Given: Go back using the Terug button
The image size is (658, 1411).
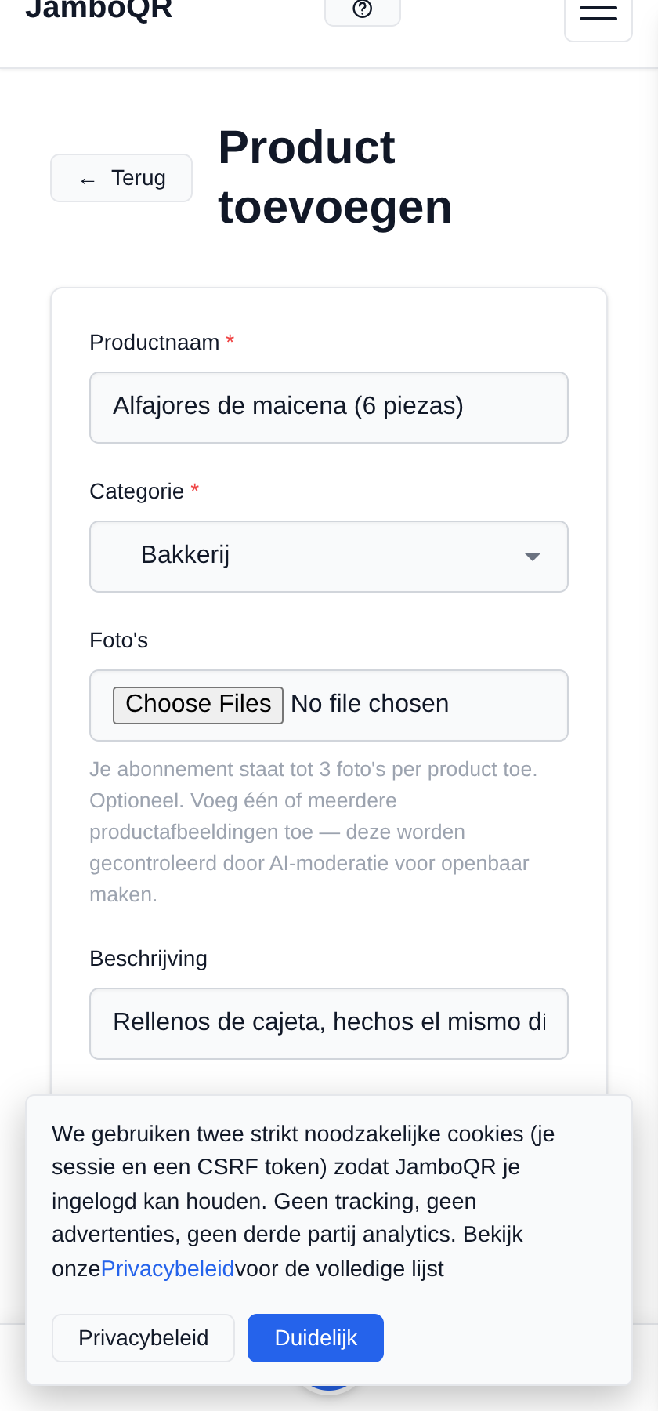Looking at the screenshot, I should (x=121, y=178).
